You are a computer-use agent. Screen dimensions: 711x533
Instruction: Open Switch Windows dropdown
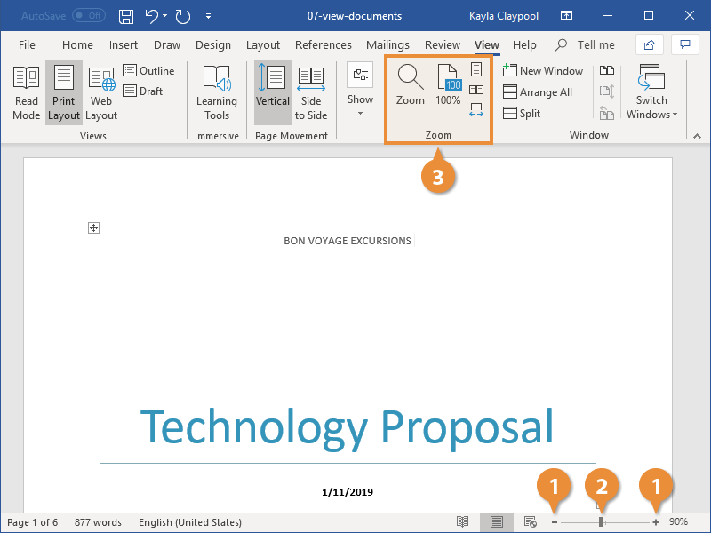(651, 92)
